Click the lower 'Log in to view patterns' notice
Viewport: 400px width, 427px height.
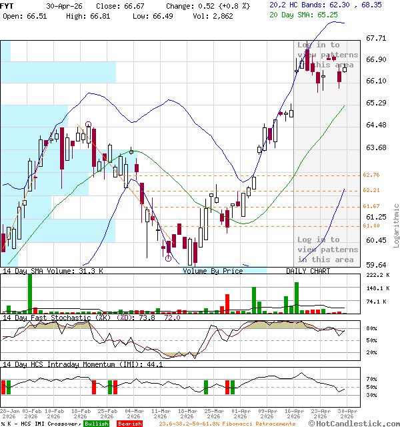click(327, 249)
